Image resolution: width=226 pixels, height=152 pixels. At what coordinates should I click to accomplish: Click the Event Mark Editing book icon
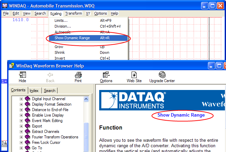click(28, 121)
